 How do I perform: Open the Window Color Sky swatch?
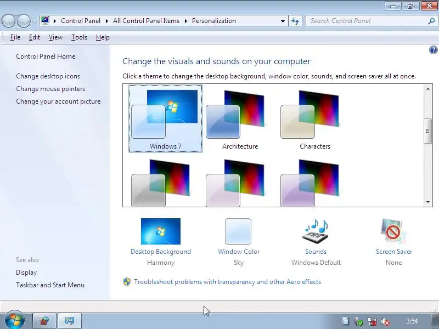click(238, 231)
